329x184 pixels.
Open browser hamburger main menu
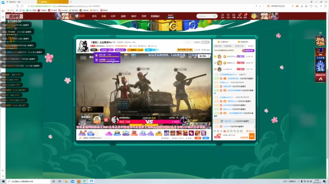point(326,6)
